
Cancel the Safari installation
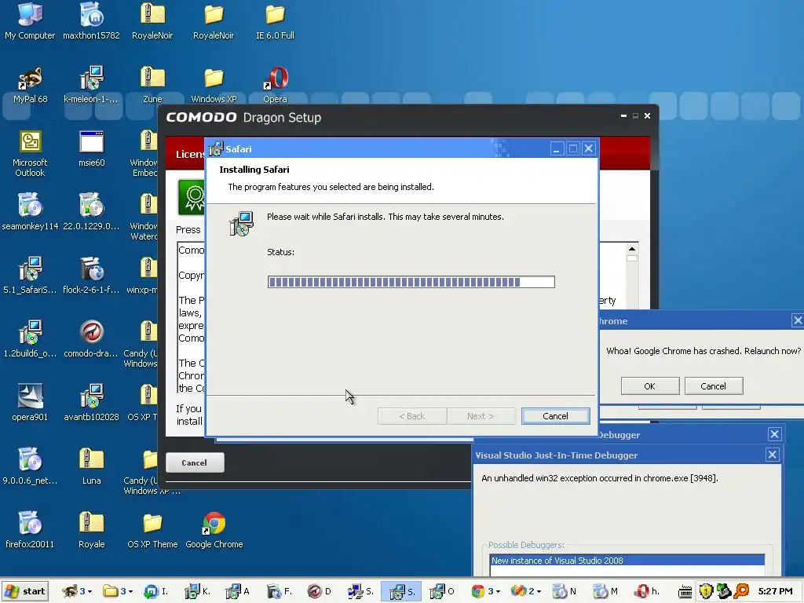555,416
